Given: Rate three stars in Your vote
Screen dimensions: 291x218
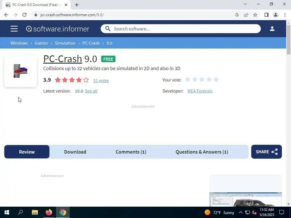Looking at the screenshot, I should pyautogui.click(x=202, y=80).
